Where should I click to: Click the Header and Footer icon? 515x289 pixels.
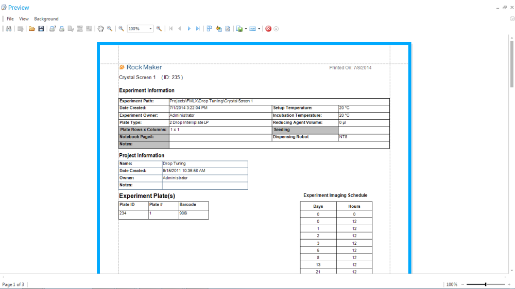click(80, 29)
